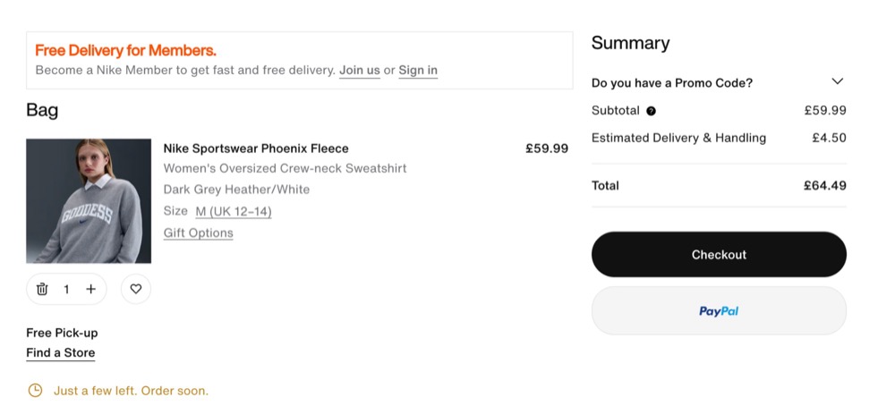Click the Just a few left notice
The height and width of the screenshot is (414, 895).
[x=131, y=391]
